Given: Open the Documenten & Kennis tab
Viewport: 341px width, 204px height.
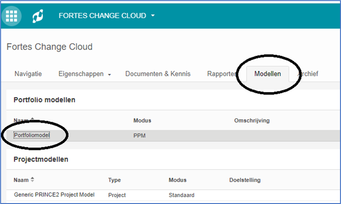Looking at the screenshot, I should (158, 74).
